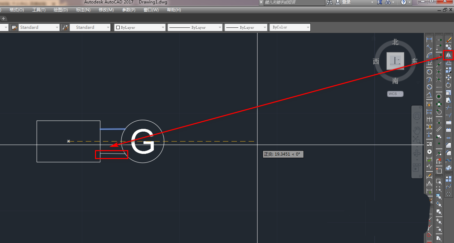The height and width of the screenshot is (243, 454).
Task: Select the Move tool
Action: click(x=449, y=77)
